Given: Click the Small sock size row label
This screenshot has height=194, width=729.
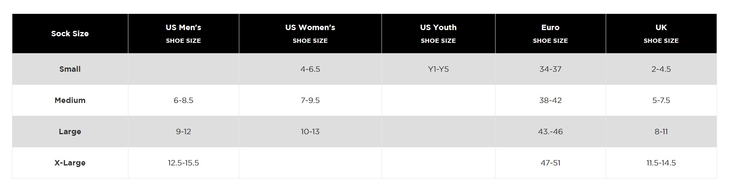Looking at the screenshot, I should click(x=70, y=69).
